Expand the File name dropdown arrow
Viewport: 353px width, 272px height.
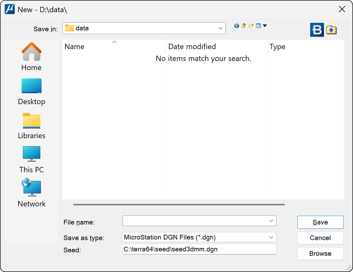[x=271, y=221]
